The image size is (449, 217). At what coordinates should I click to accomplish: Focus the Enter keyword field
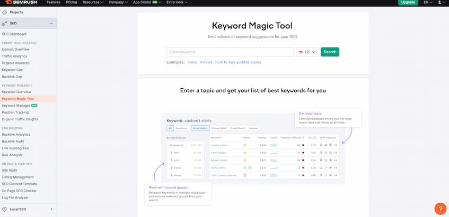click(230, 52)
